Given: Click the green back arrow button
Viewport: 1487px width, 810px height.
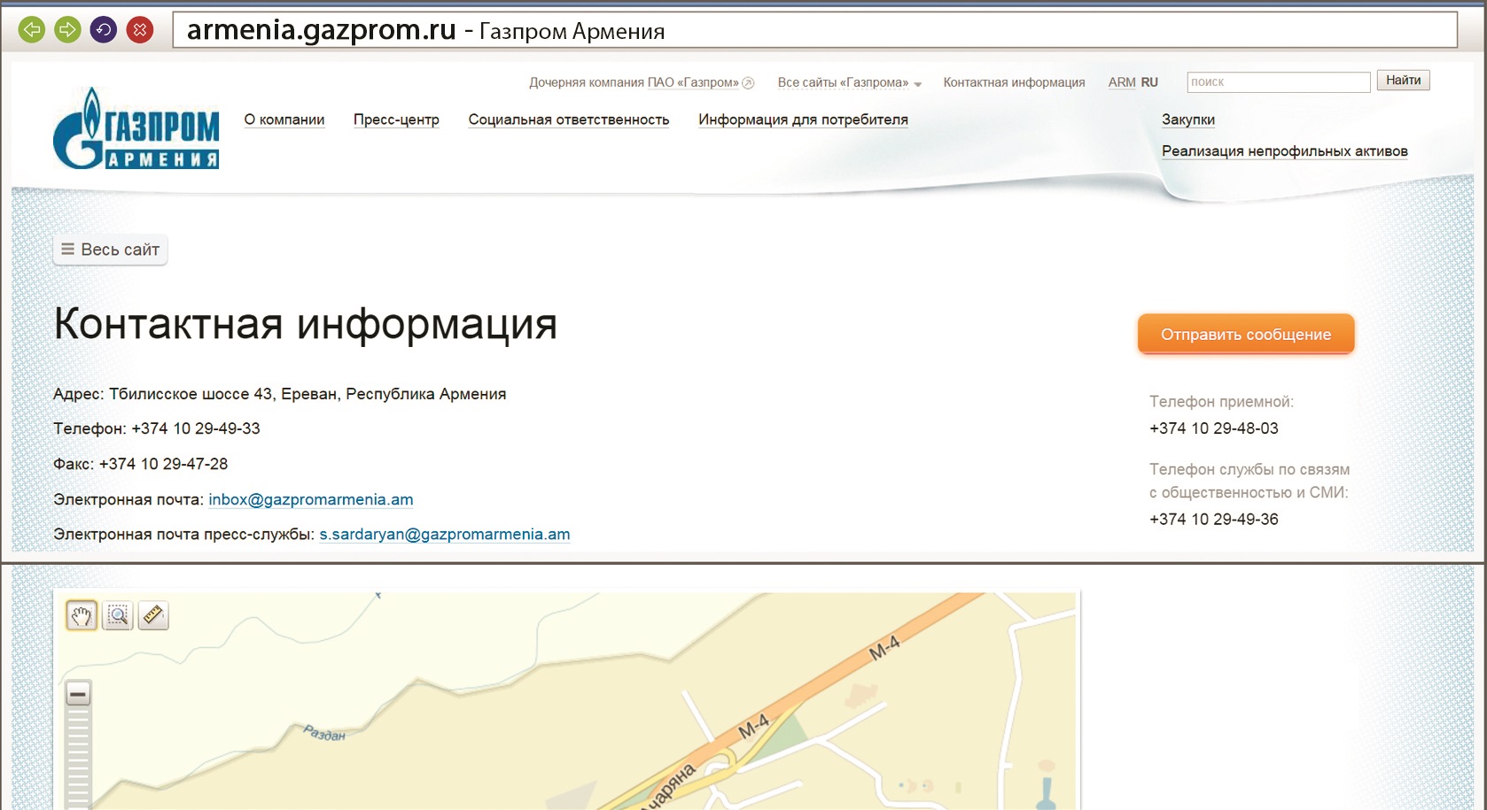Looking at the screenshot, I should (32, 30).
